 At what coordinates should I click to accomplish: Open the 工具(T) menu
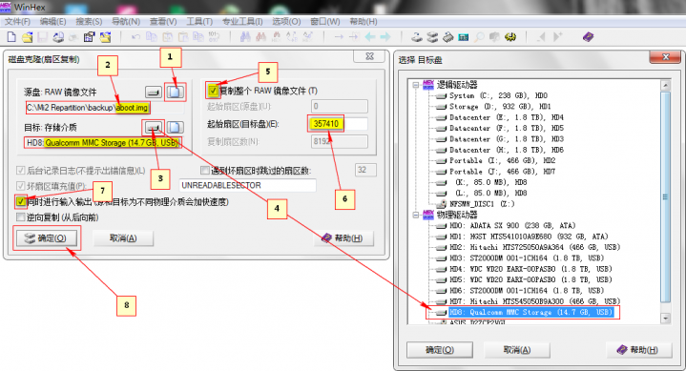click(x=199, y=21)
